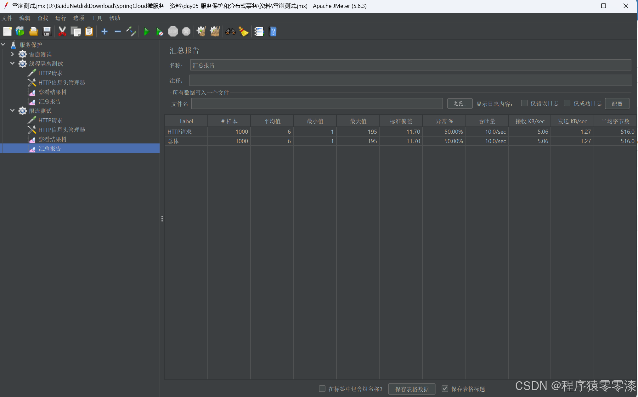Click the Copy icon in toolbar
Screen dimensions: 638x397
tap(76, 31)
